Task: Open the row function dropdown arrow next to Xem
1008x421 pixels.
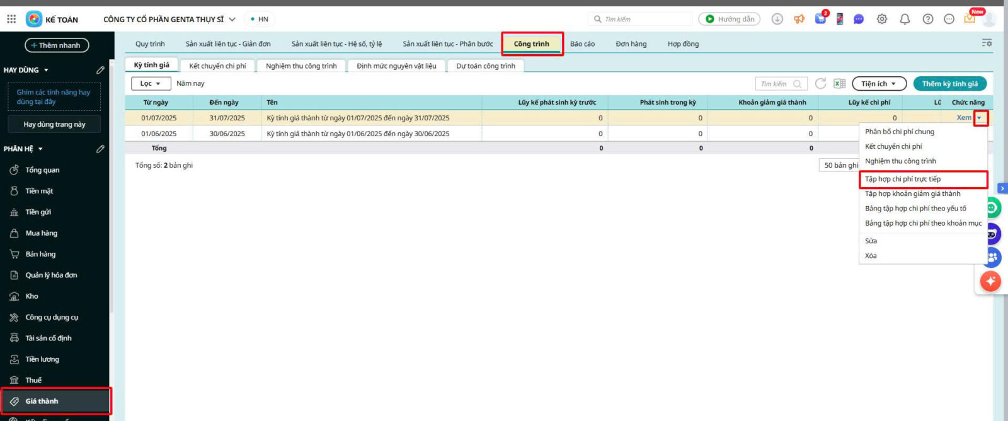Action: (980, 118)
